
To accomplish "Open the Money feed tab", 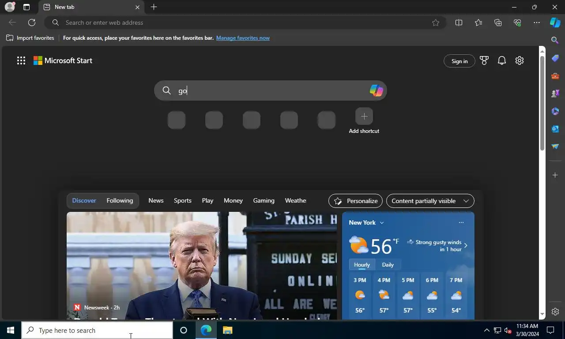I will 233,200.
